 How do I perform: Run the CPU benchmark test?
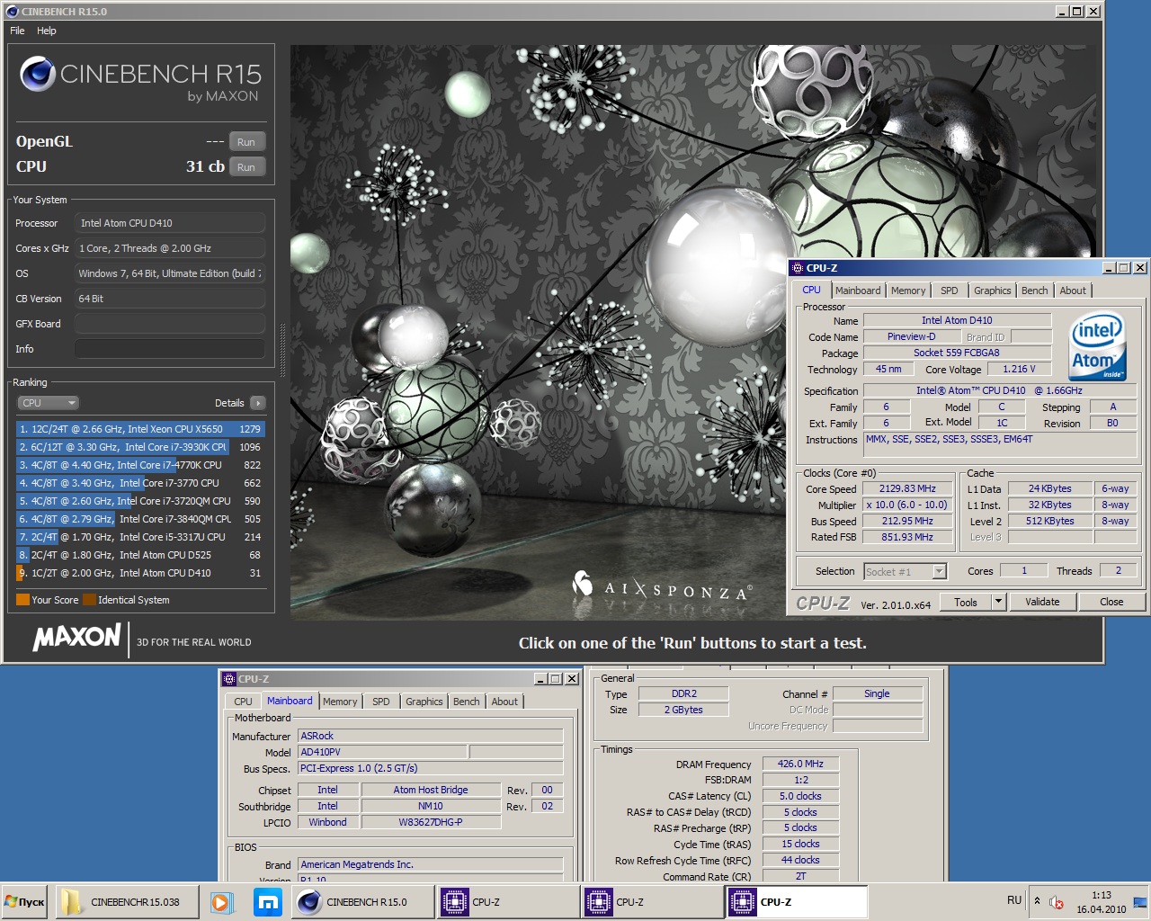click(246, 167)
